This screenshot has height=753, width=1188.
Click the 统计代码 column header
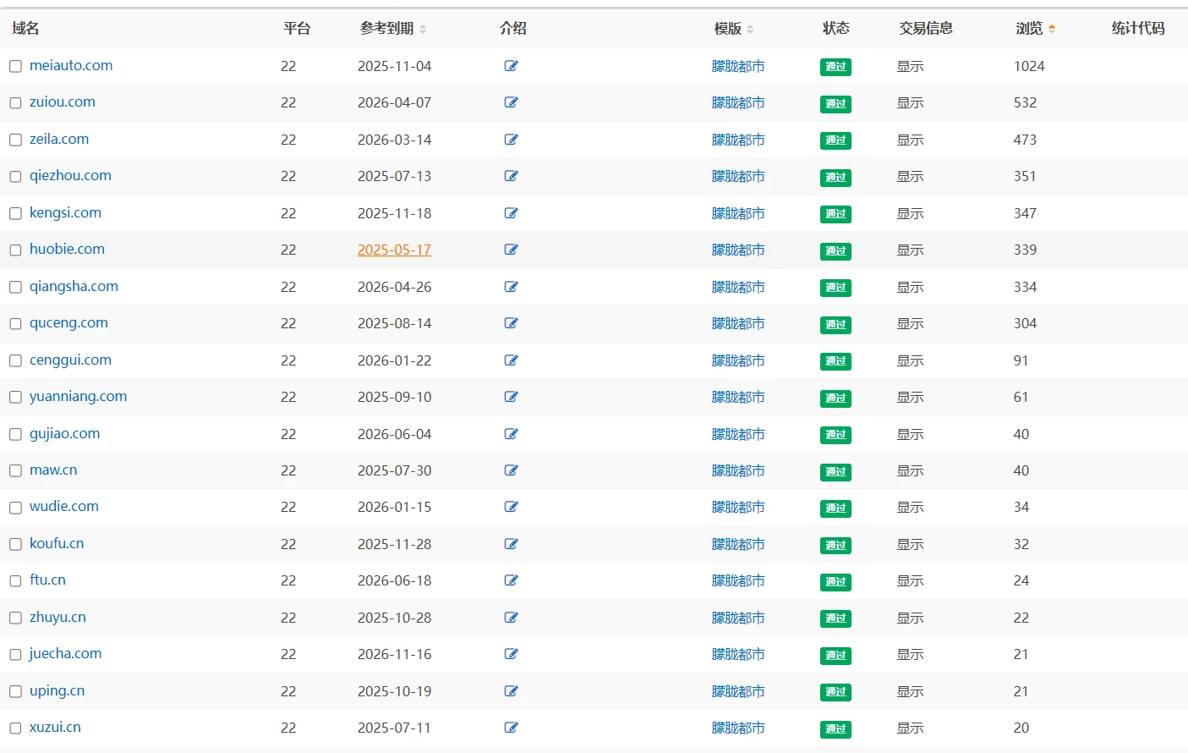click(1137, 29)
